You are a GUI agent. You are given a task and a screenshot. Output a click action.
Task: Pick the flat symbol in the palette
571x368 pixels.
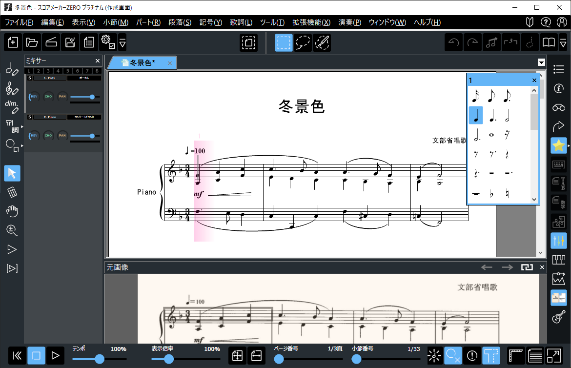[491, 194]
